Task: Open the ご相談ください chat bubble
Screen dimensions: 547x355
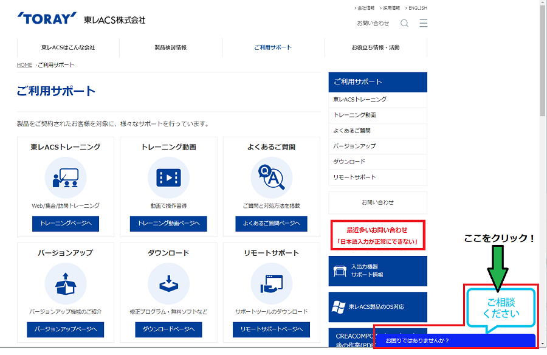Action: point(501,309)
